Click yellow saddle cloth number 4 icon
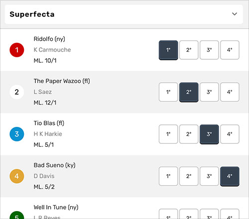Viewport: 249px width, 219px height. 17,176
